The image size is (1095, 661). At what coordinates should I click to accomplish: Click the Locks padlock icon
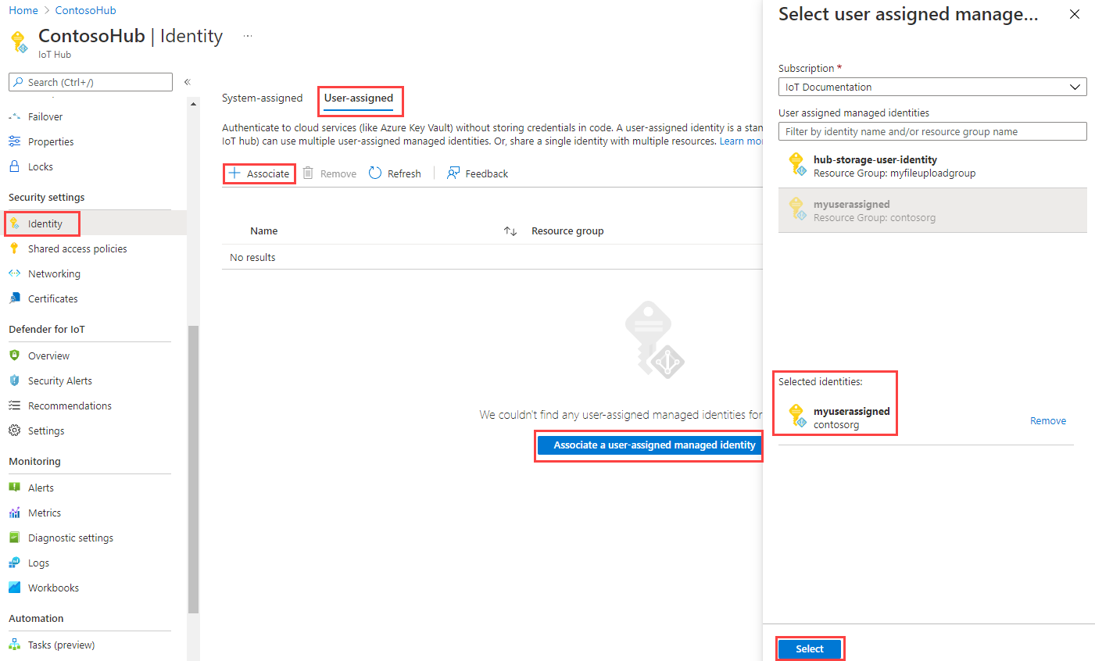point(14,166)
